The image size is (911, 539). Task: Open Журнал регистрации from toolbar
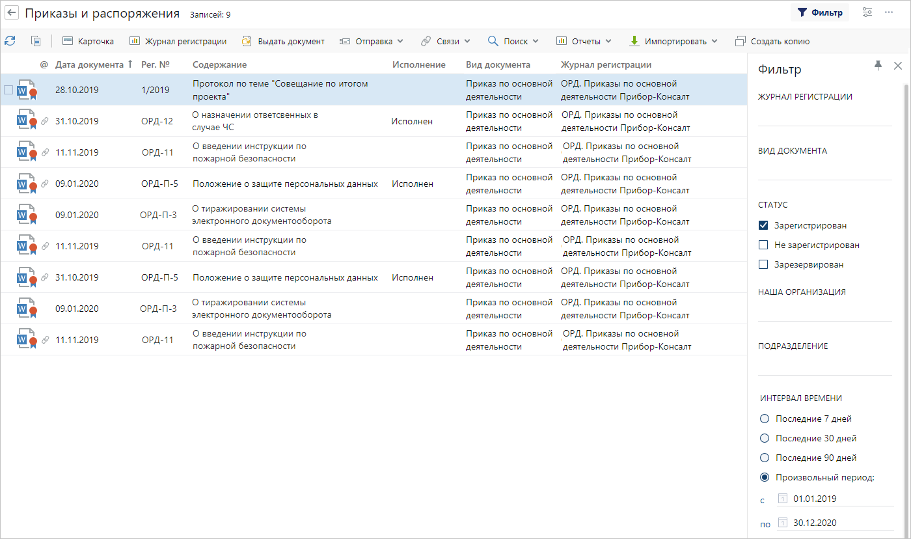[x=178, y=41]
